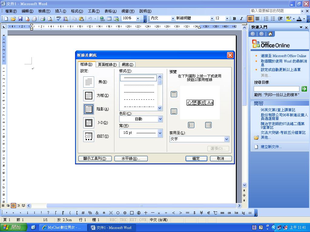Open the 色彩(C) color dropdown
This screenshot has height=232, width=310.
coord(160,119)
